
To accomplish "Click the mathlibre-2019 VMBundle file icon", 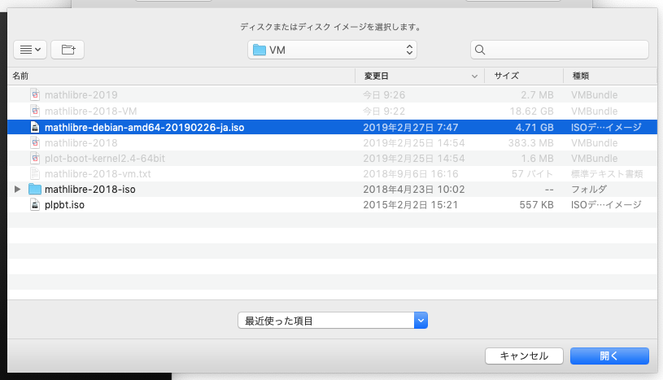I will tap(34, 96).
